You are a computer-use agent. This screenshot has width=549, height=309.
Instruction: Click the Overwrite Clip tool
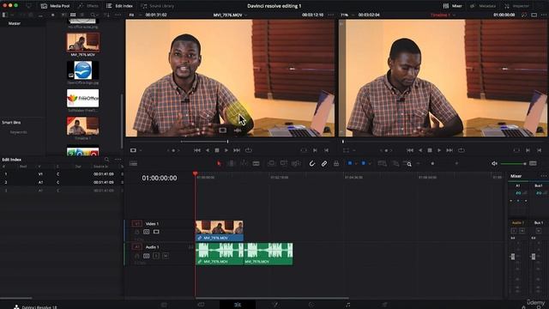pyautogui.click(x=284, y=164)
